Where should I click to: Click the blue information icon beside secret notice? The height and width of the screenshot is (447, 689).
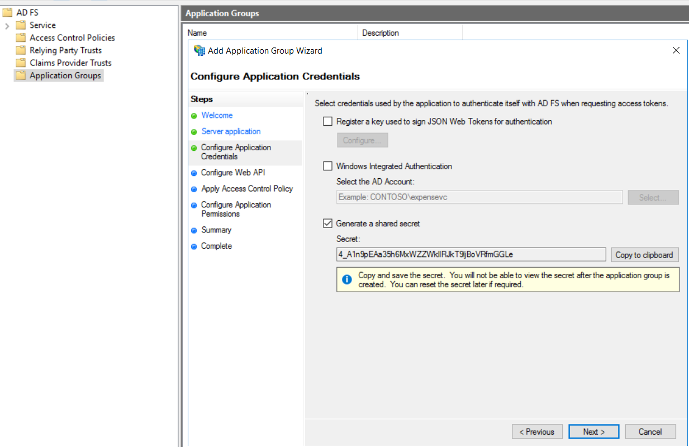tap(346, 279)
